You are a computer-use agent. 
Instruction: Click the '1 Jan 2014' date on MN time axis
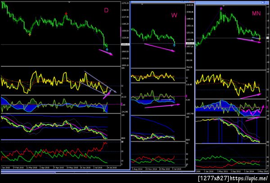click(x=249, y=171)
